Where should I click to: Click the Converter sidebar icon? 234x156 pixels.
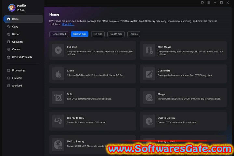(8, 42)
